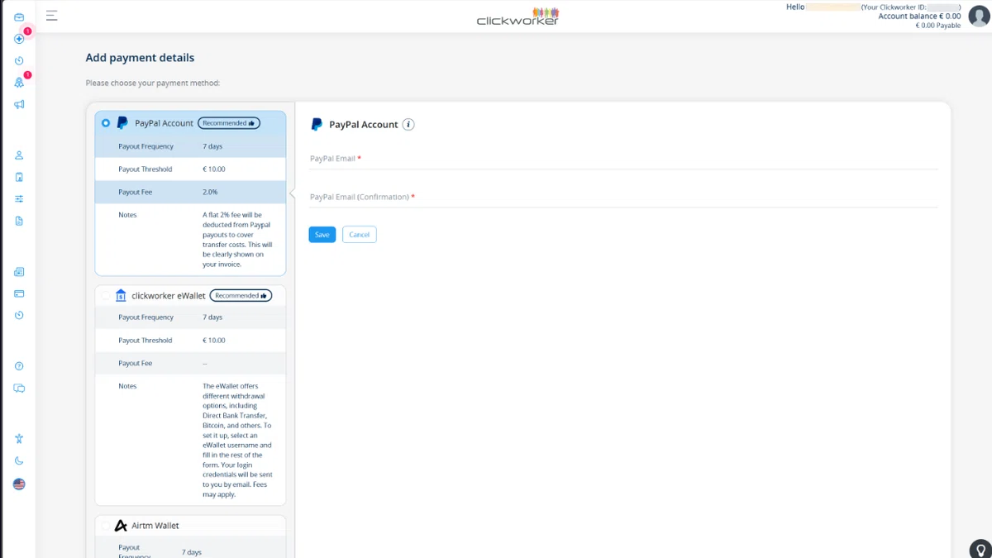Click the 'Your Clickworker ID' text
Screen dimensions: 992x558
(x=894, y=7)
